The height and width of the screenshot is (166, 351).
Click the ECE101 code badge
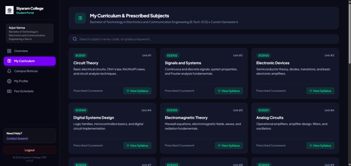click(x=81, y=56)
